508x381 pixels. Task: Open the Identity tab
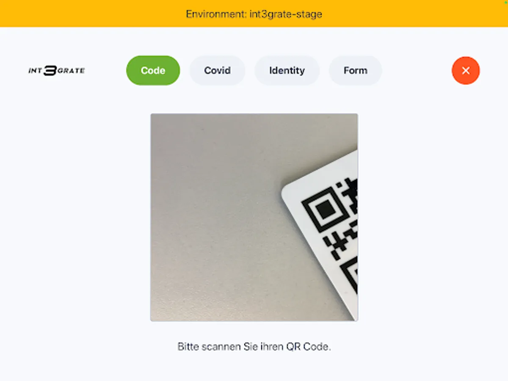click(287, 70)
